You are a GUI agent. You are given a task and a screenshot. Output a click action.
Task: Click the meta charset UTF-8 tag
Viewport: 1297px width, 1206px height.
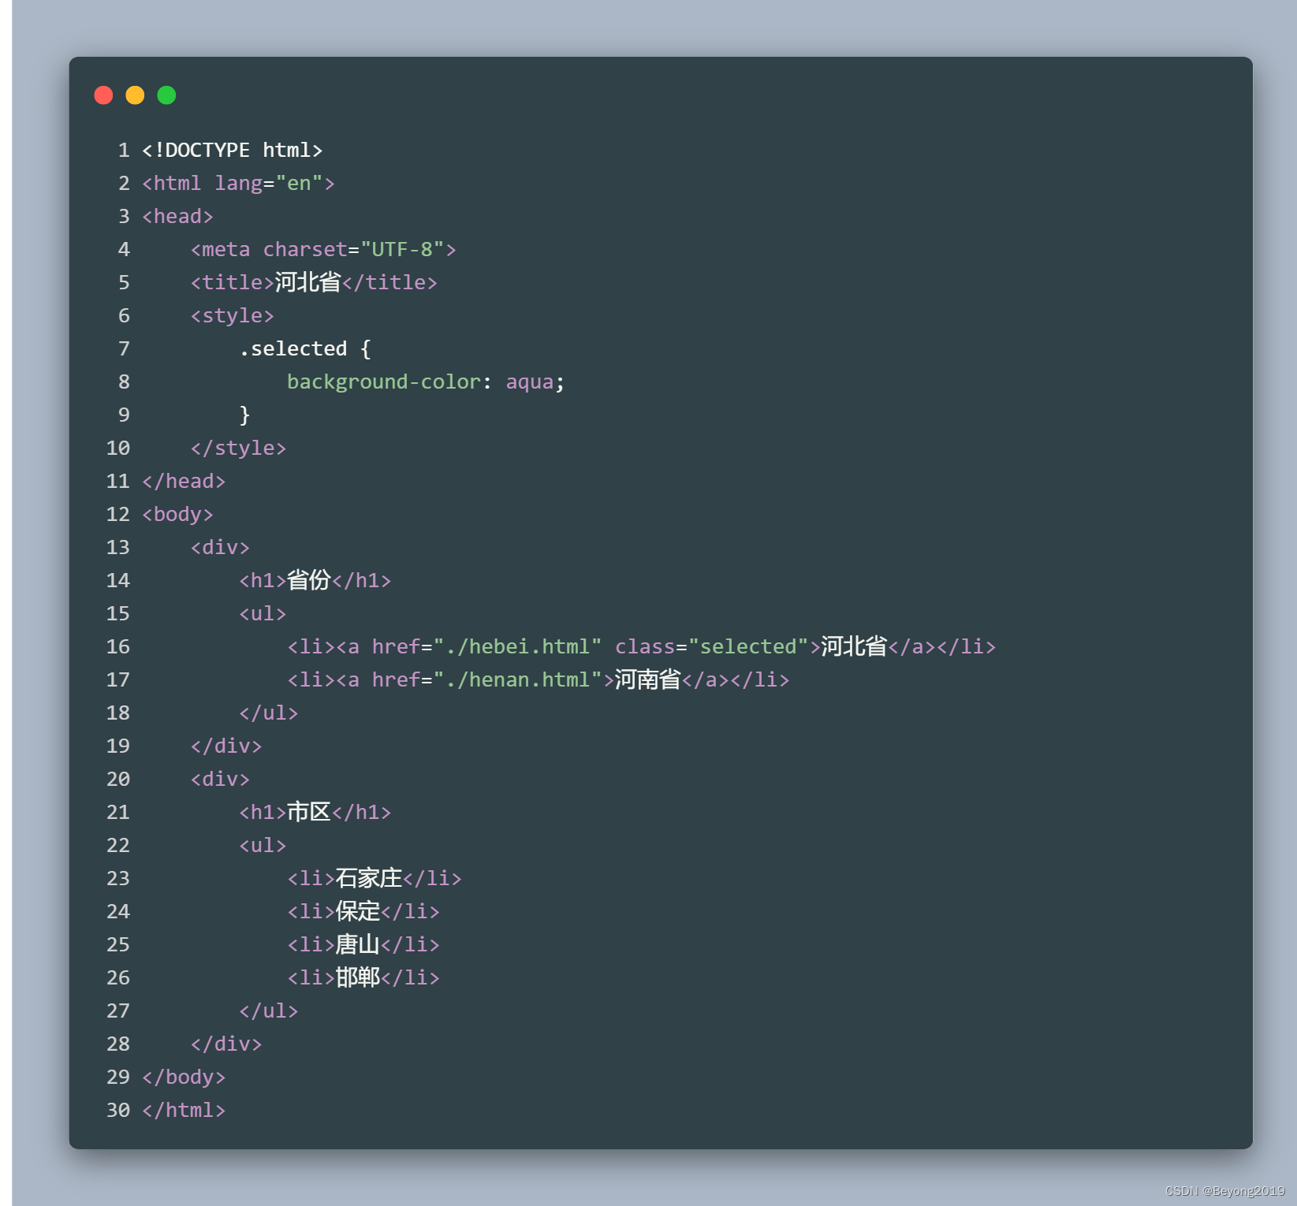[x=323, y=249]
